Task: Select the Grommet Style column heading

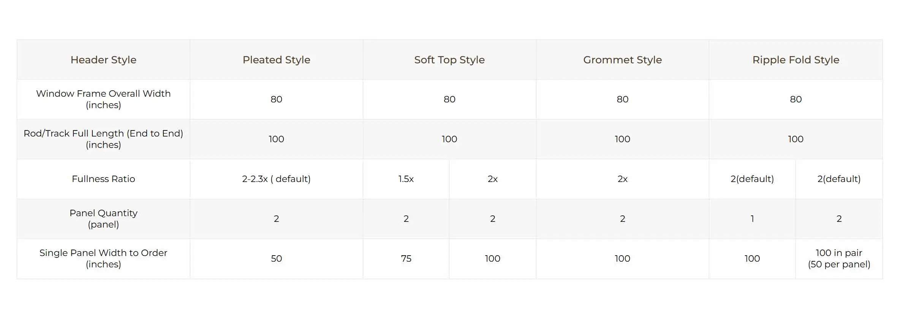Action: coord(622,60)
